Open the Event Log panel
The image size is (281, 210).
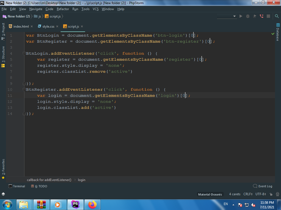pyautogui.click(x=263, y=186)
